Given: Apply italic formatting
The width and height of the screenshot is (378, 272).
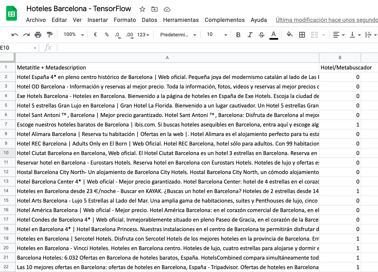Looking at the screenshot, I should tap(250, 35).
